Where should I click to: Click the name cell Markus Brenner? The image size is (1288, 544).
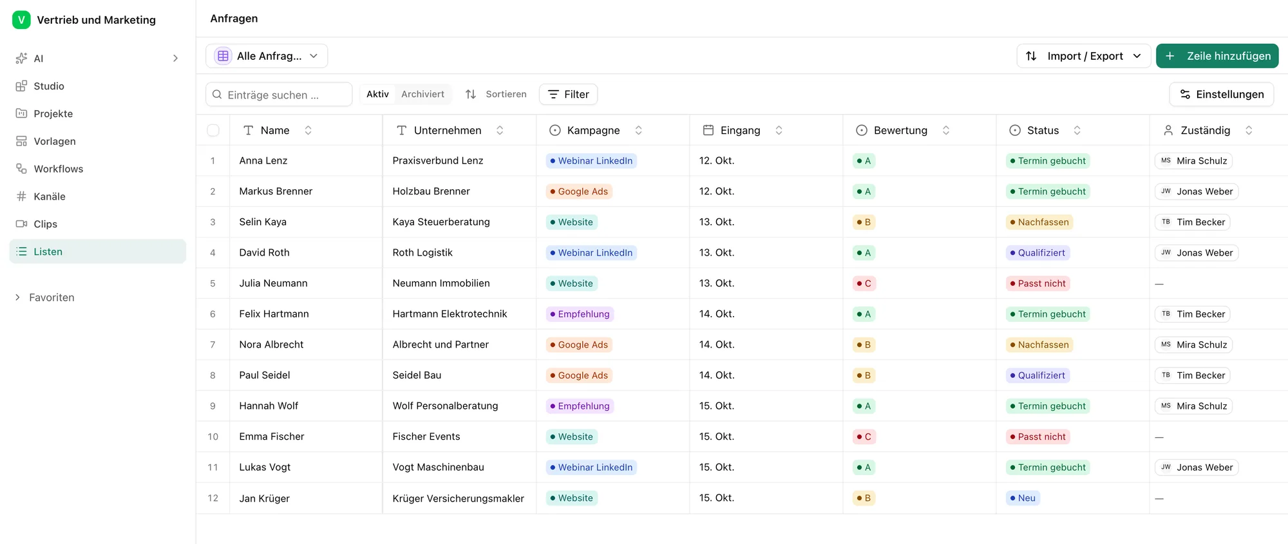point(306,191)
